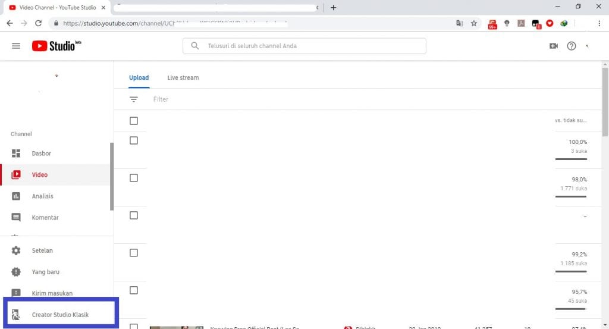The image size is (609, 329).
Task: Click the Video sidebar icon
Action: 16,175
